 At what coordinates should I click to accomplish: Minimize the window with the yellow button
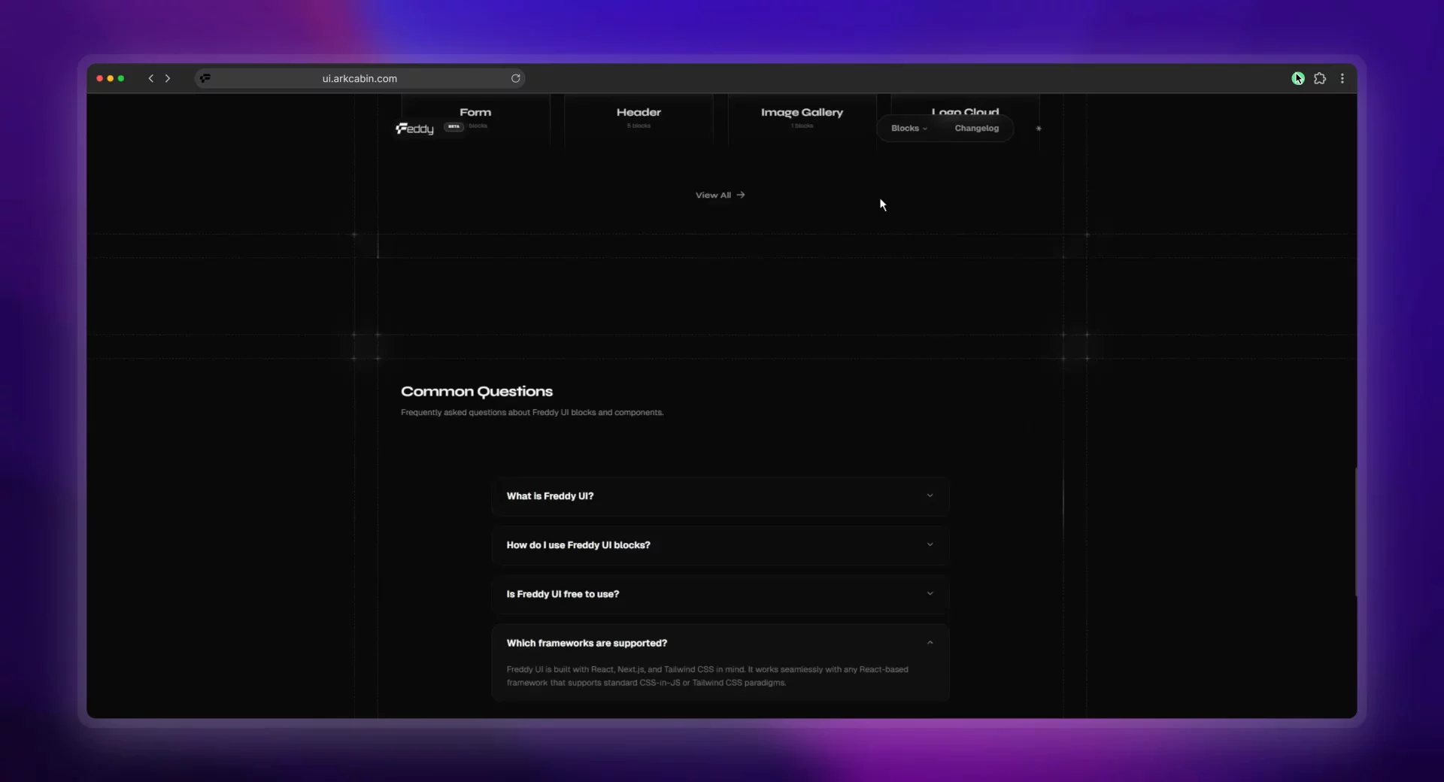point(111,78)
